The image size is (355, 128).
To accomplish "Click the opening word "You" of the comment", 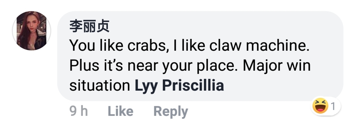I will 82,46.
